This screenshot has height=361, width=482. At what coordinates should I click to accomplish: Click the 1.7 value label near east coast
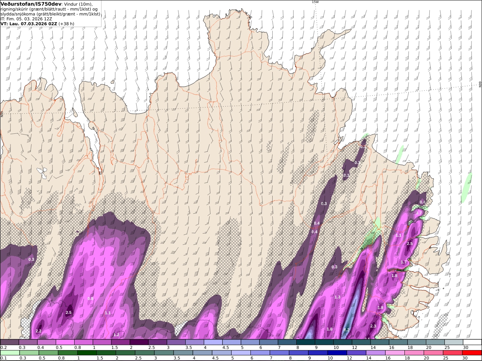(404, 262)
